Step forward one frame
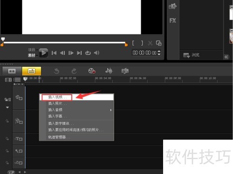This screenshot has width=233, height=174. tap(71, 53)
